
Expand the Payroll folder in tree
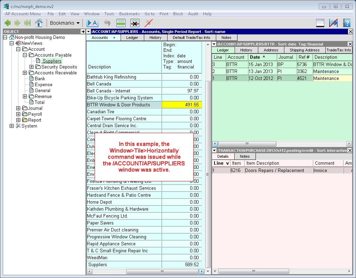(18, 114)
